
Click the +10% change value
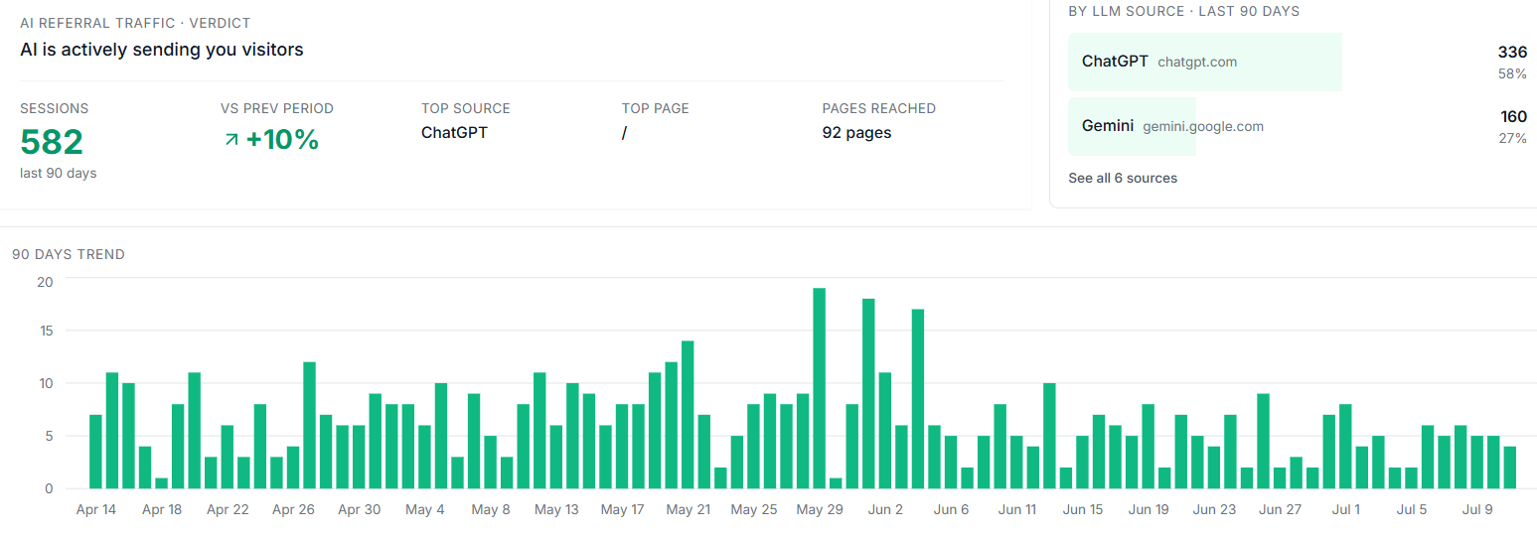[x=282, y=140]
